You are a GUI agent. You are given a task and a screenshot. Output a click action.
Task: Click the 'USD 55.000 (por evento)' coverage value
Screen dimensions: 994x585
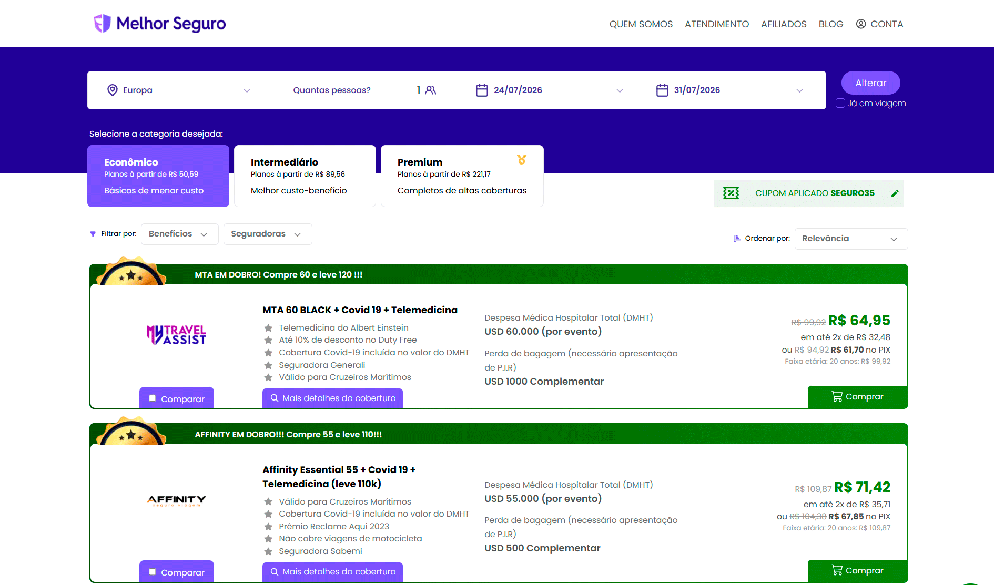click(x=543, y=498)
